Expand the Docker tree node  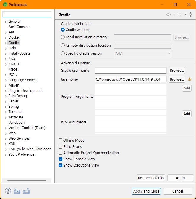coord(5,38)
